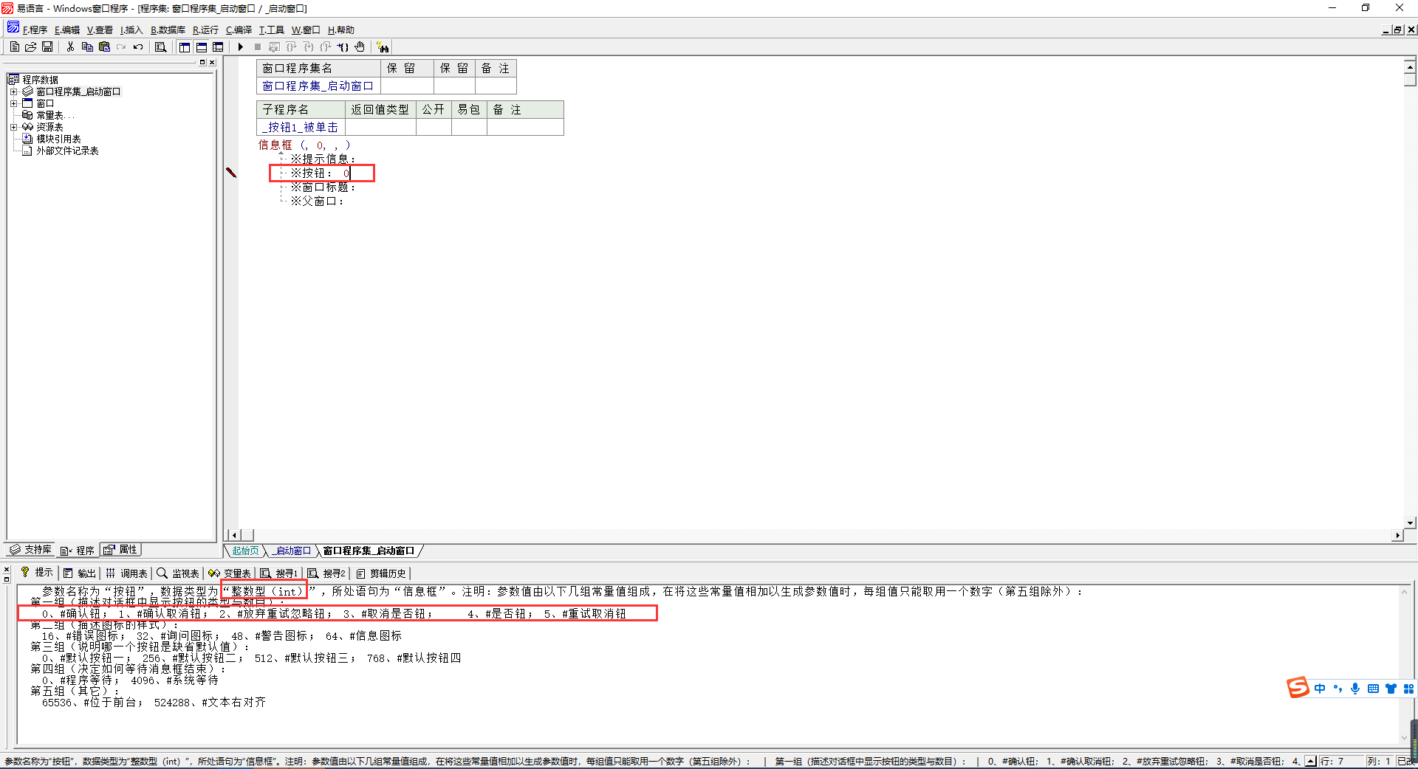Click the hand breakpoint toolbar icon
1418x769 pixels.
[x=360, y=46]
